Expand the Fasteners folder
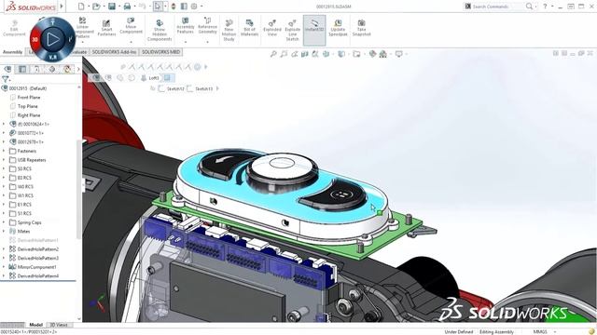 click(4, 151)
